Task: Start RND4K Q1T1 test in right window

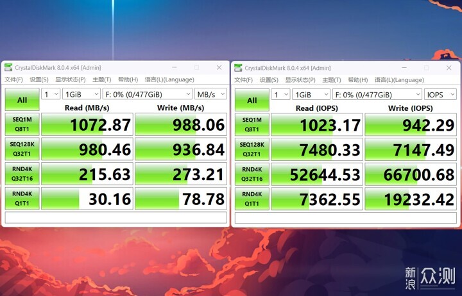Action: (x=252, y=199)
